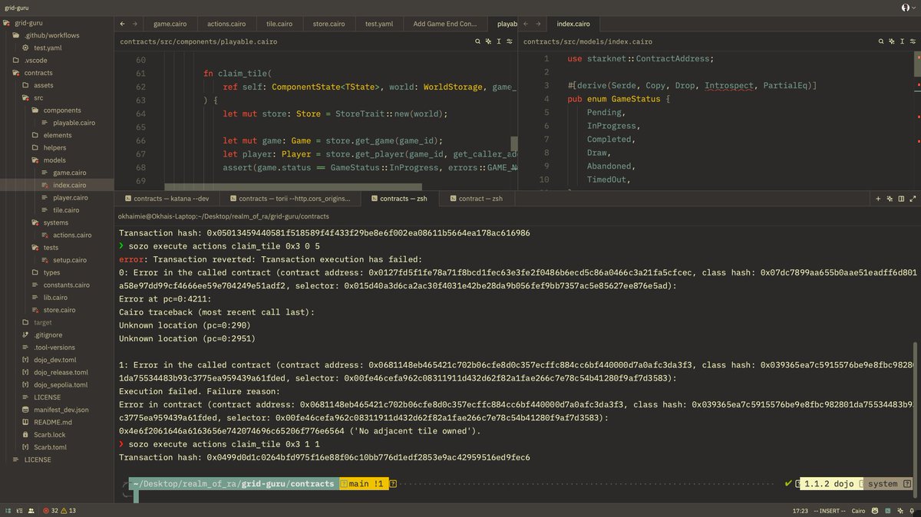Open a new terminal with the plus icon
This screenshot has width=921, height=517.
pos(878,198)
